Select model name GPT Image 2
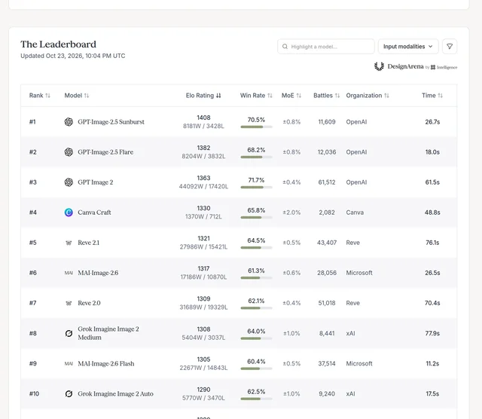 96,182
